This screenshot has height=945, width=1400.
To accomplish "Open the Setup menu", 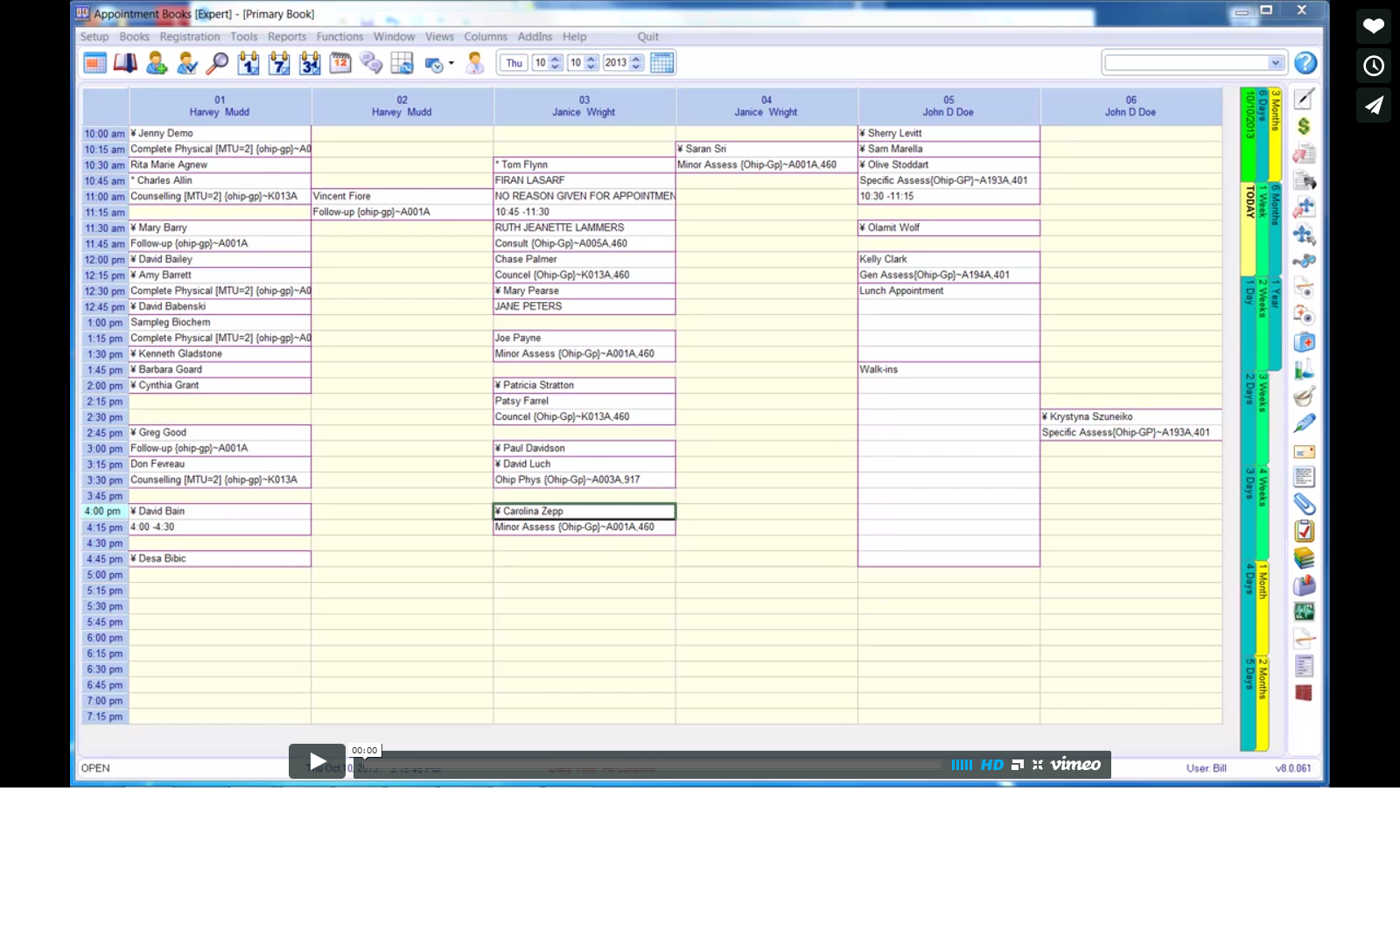I will pos(94,37).
